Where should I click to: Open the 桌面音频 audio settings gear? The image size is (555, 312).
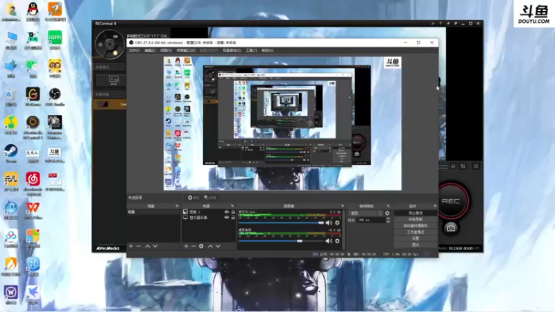click(337, 241)
